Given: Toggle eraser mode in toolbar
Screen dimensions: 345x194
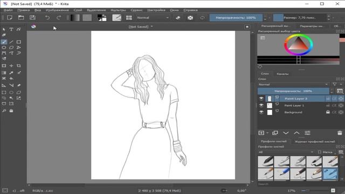Looking at the screenshot, I should tap(178, 18).
